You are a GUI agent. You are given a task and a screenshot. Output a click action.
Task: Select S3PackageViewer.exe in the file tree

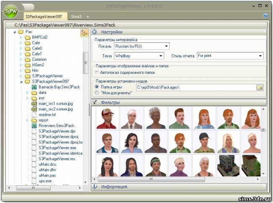click(x=57, y=148)
